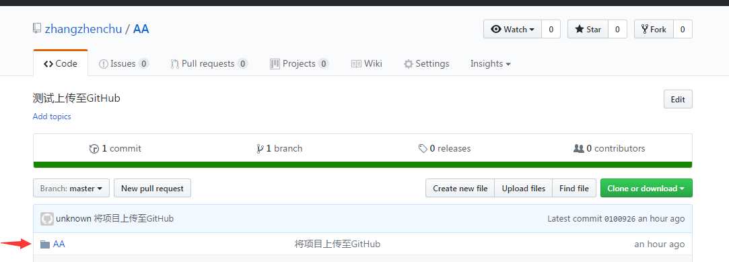The image size is (729, 262).
Task: Open the Pull requests tab
Action: pyautogui.click(x=209, y=64)
